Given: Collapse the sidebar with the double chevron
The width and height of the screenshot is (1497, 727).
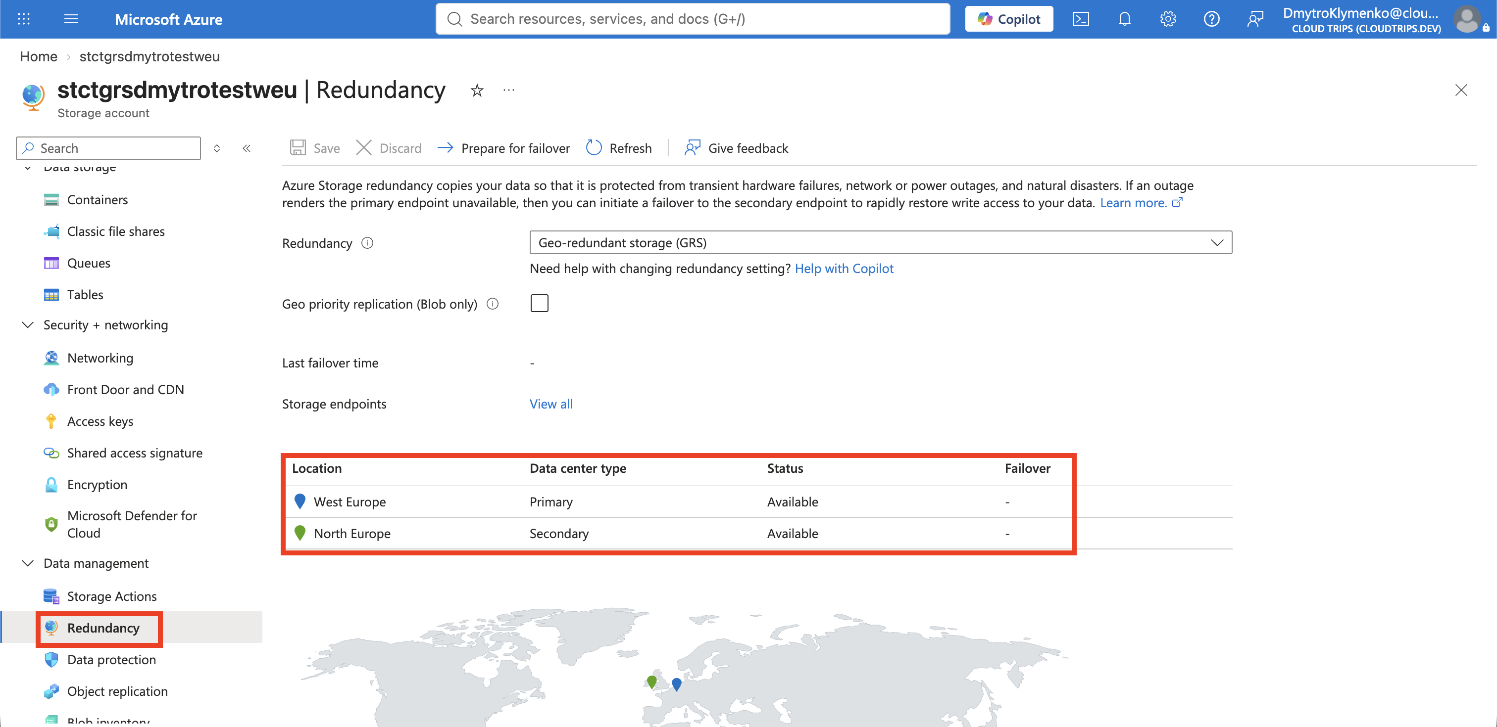Looking at the screenshot, I should (247, 148).
